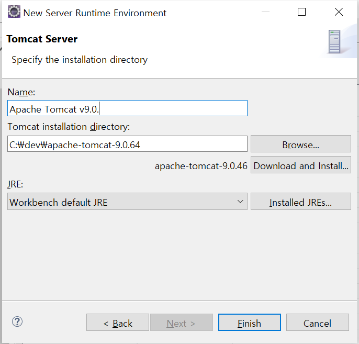Cancel the server runtime dialog
Viewport: 359px width, 344px height.
click(x=317, y=323)
